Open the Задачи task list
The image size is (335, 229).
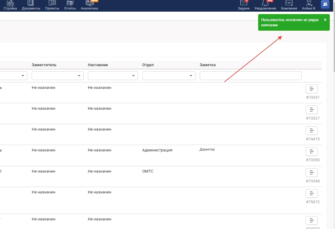[243, 5]
